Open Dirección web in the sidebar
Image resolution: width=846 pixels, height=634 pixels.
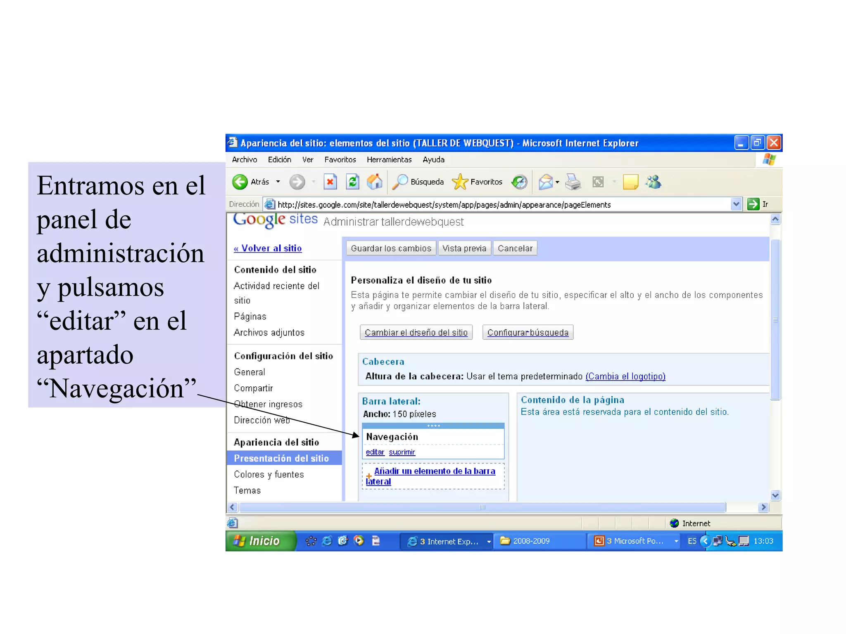click(262, 420)
